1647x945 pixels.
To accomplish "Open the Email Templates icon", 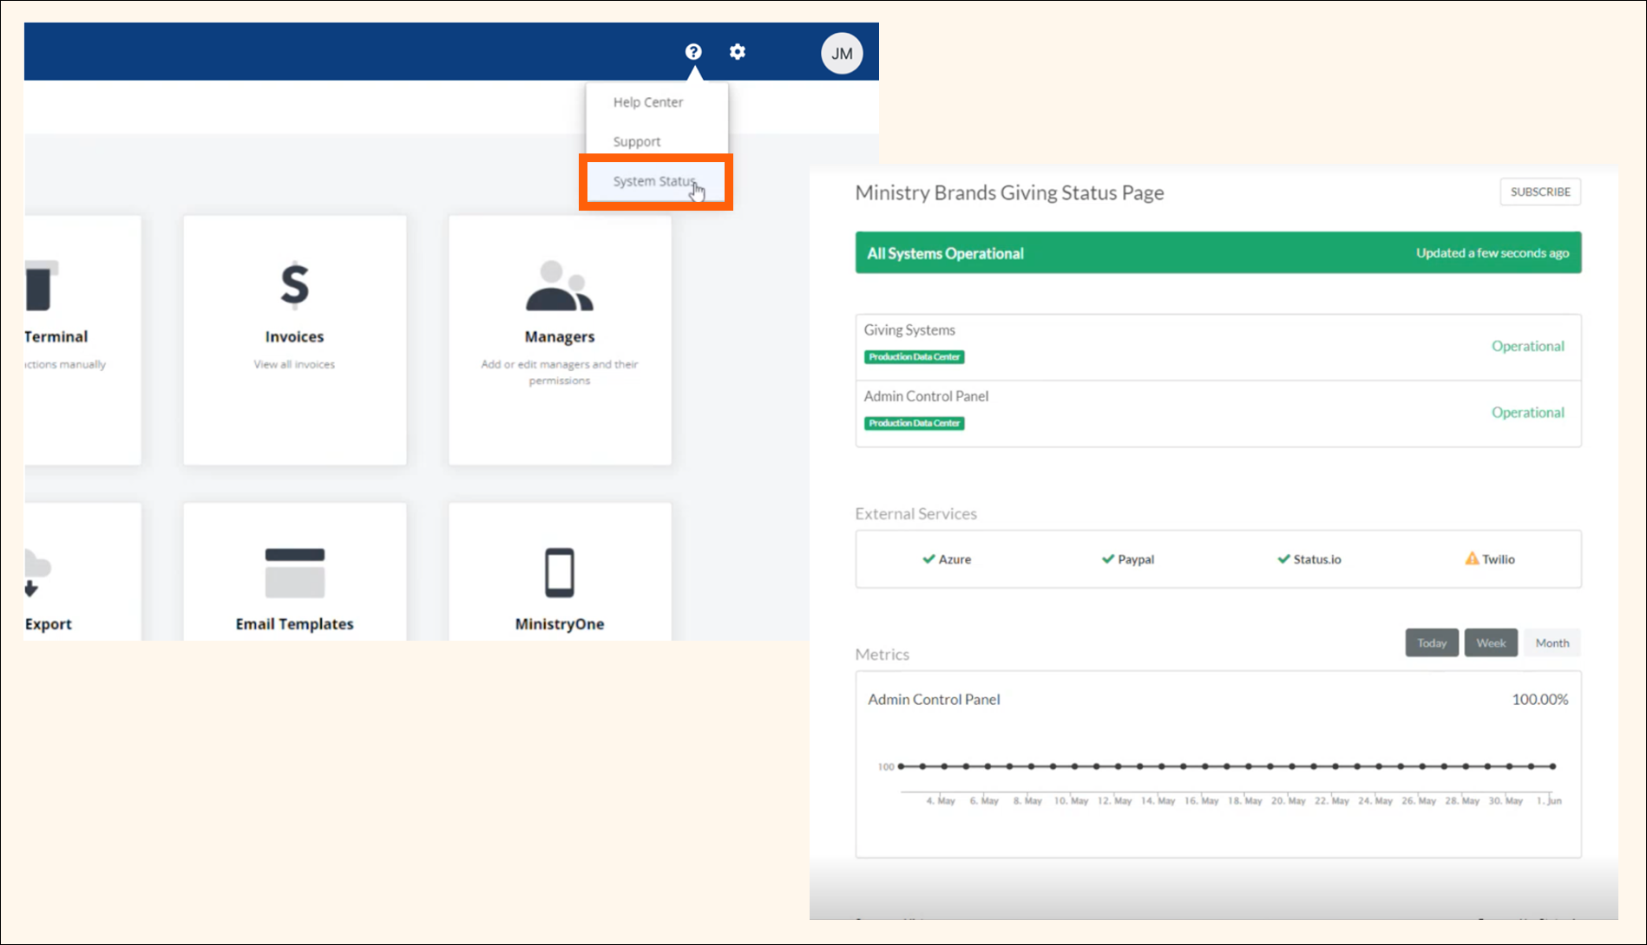I will pyautogui.click(x=294, y=573).
